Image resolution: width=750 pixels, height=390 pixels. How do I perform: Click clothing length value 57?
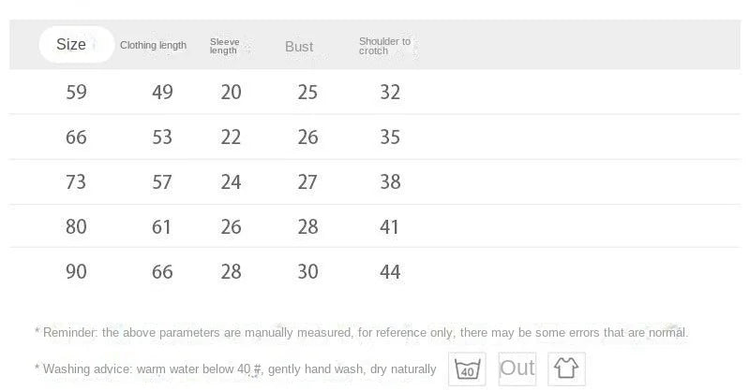point(162,181)
